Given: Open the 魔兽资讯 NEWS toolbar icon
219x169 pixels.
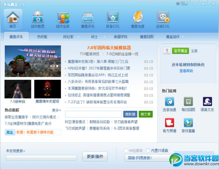Looking at the screenshot, I should pyautogui.click(x=88, y=19).
